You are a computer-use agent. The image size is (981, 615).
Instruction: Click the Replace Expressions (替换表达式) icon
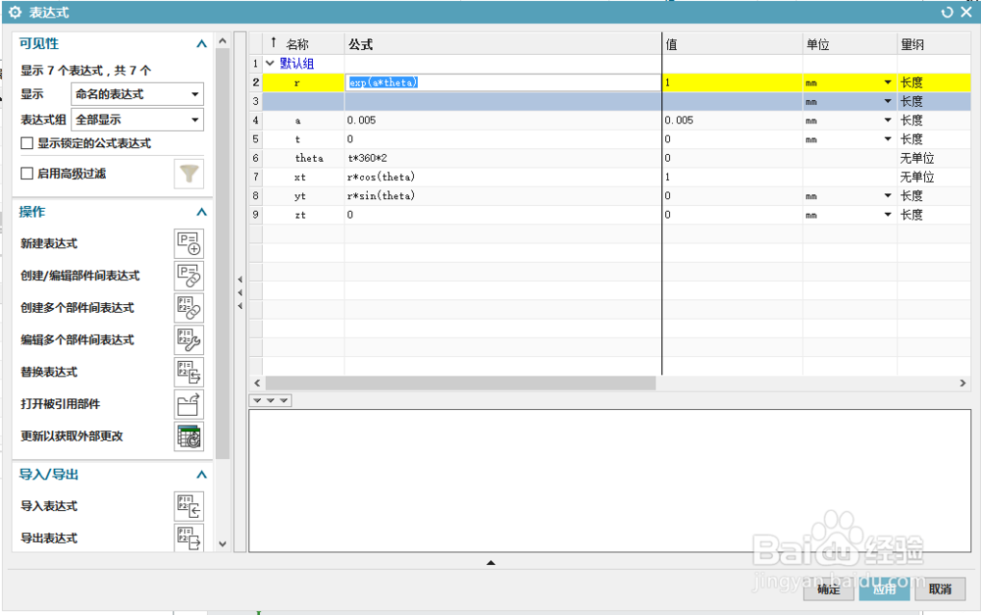pos(188,373)
